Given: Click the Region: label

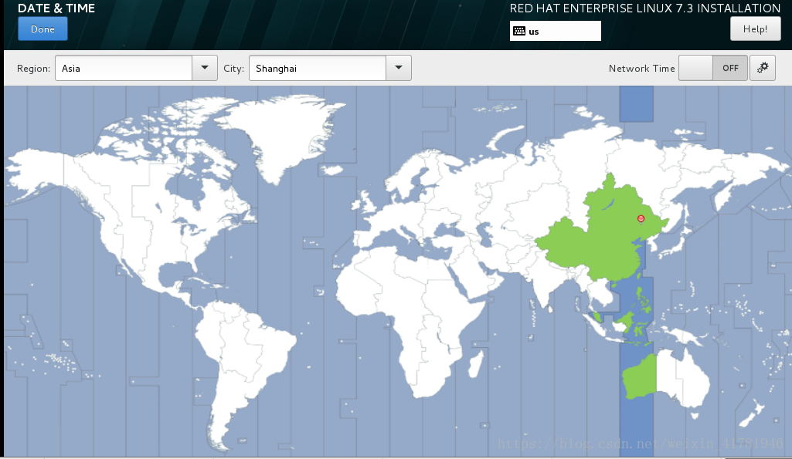Looking at the screenshot, I should point(33,68).
